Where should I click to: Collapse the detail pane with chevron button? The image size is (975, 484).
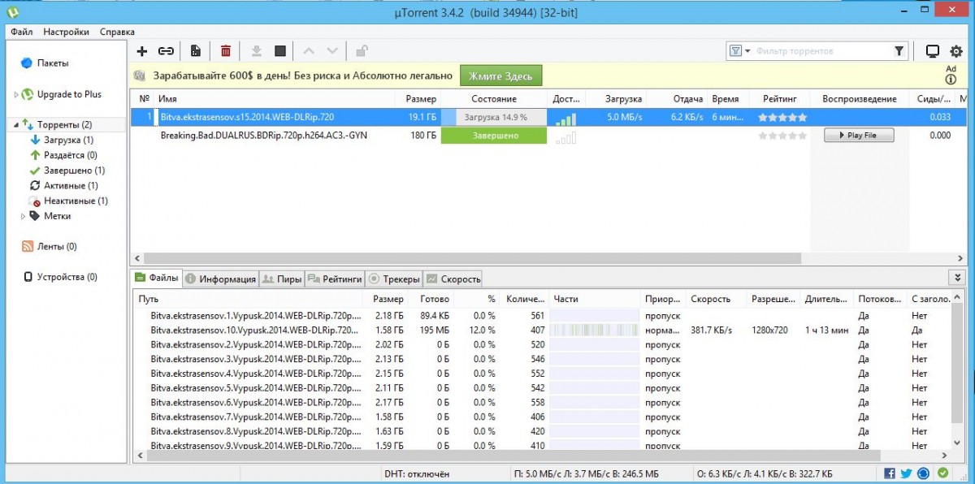958,278
